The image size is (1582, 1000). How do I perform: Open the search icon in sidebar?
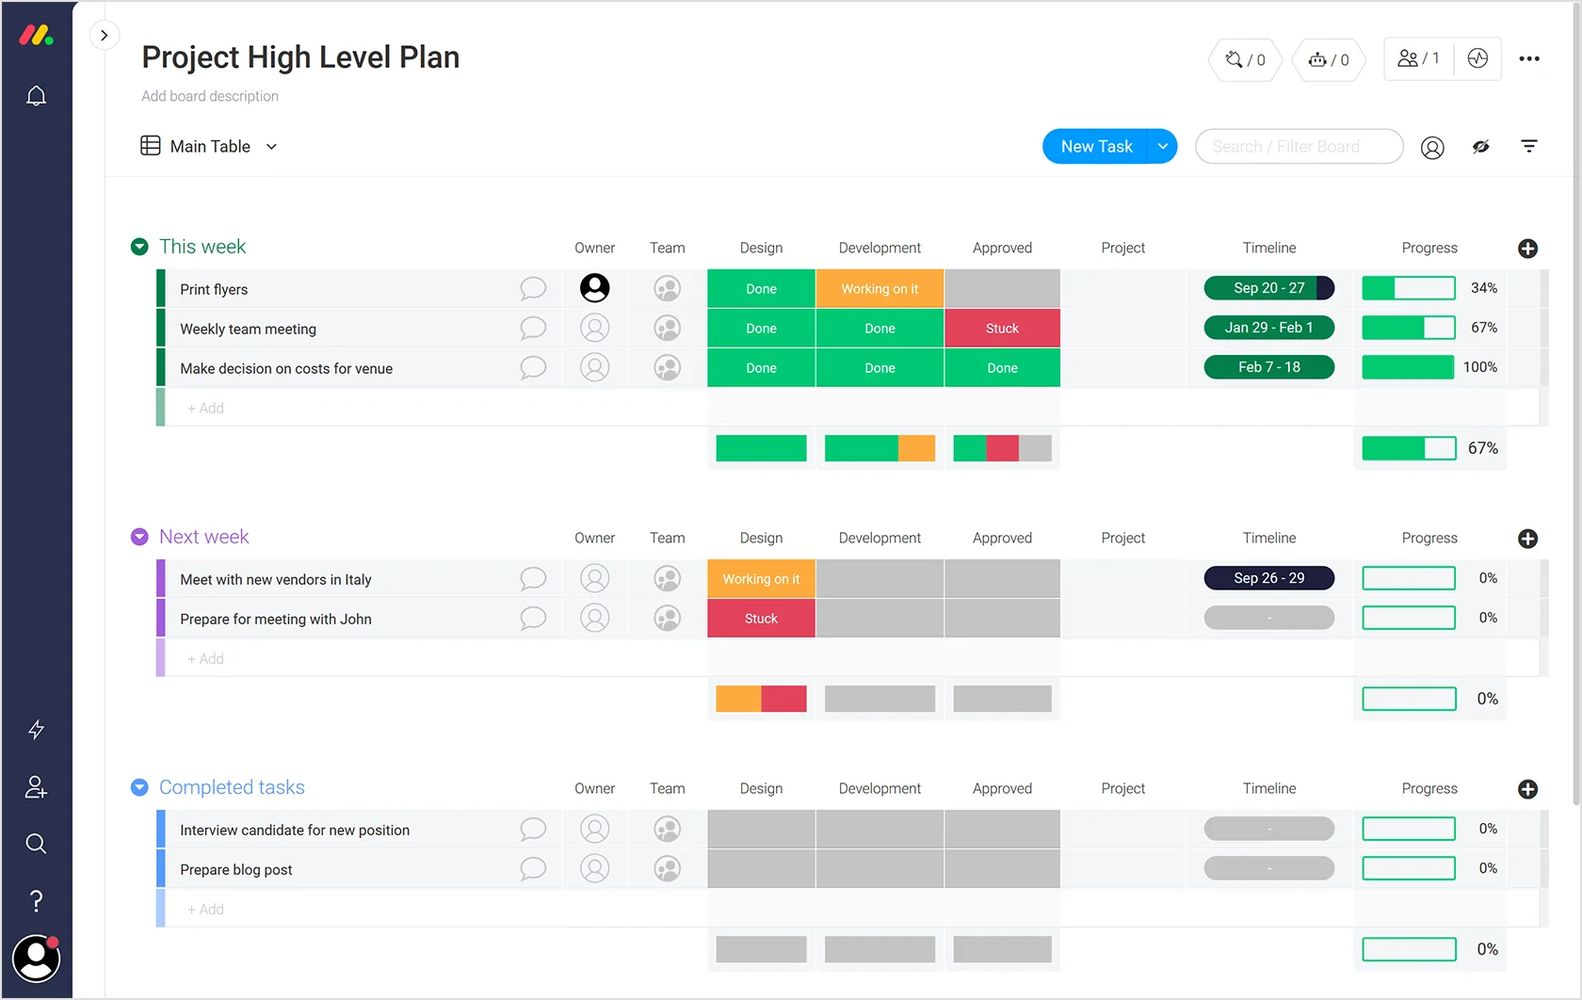[x=36, y=844]
